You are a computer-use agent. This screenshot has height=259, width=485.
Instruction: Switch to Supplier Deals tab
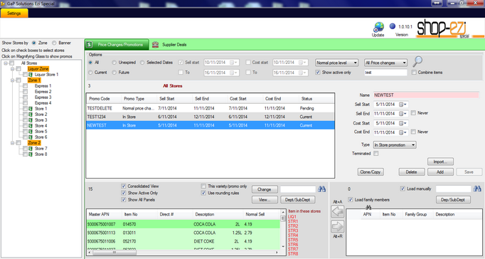click(x=170, y=45)
